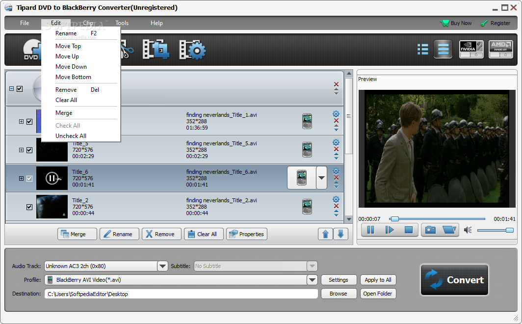Open profile dropdown arrow for Title_6
Image resolution: width=522 pixels, height=324 pixels.
[x=321, y=178]
